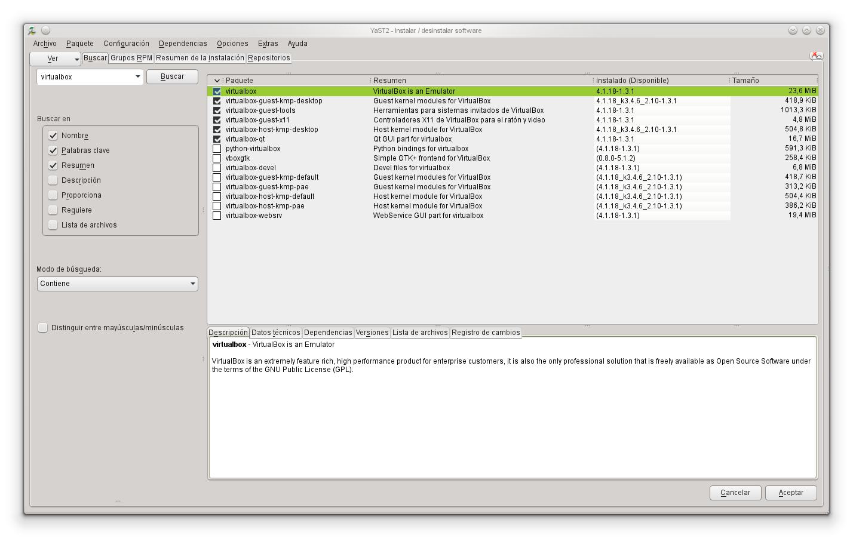Click the YaST icon in title bar
The width and height of the screenshot is (853, 538).
pyautogui.click(x=32, y=30)
